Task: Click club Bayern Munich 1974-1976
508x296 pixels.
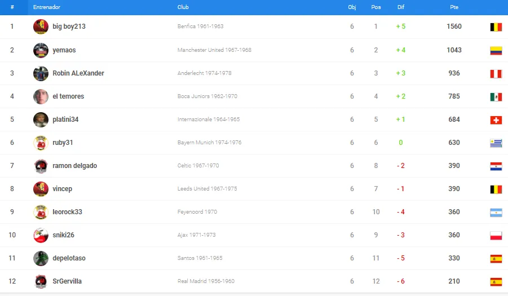Action: coord(209,143)
